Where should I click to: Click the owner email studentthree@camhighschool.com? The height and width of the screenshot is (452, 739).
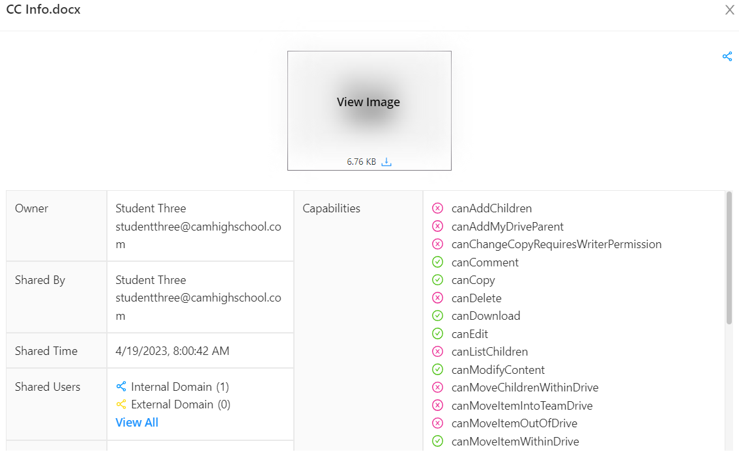click(198, 227)
